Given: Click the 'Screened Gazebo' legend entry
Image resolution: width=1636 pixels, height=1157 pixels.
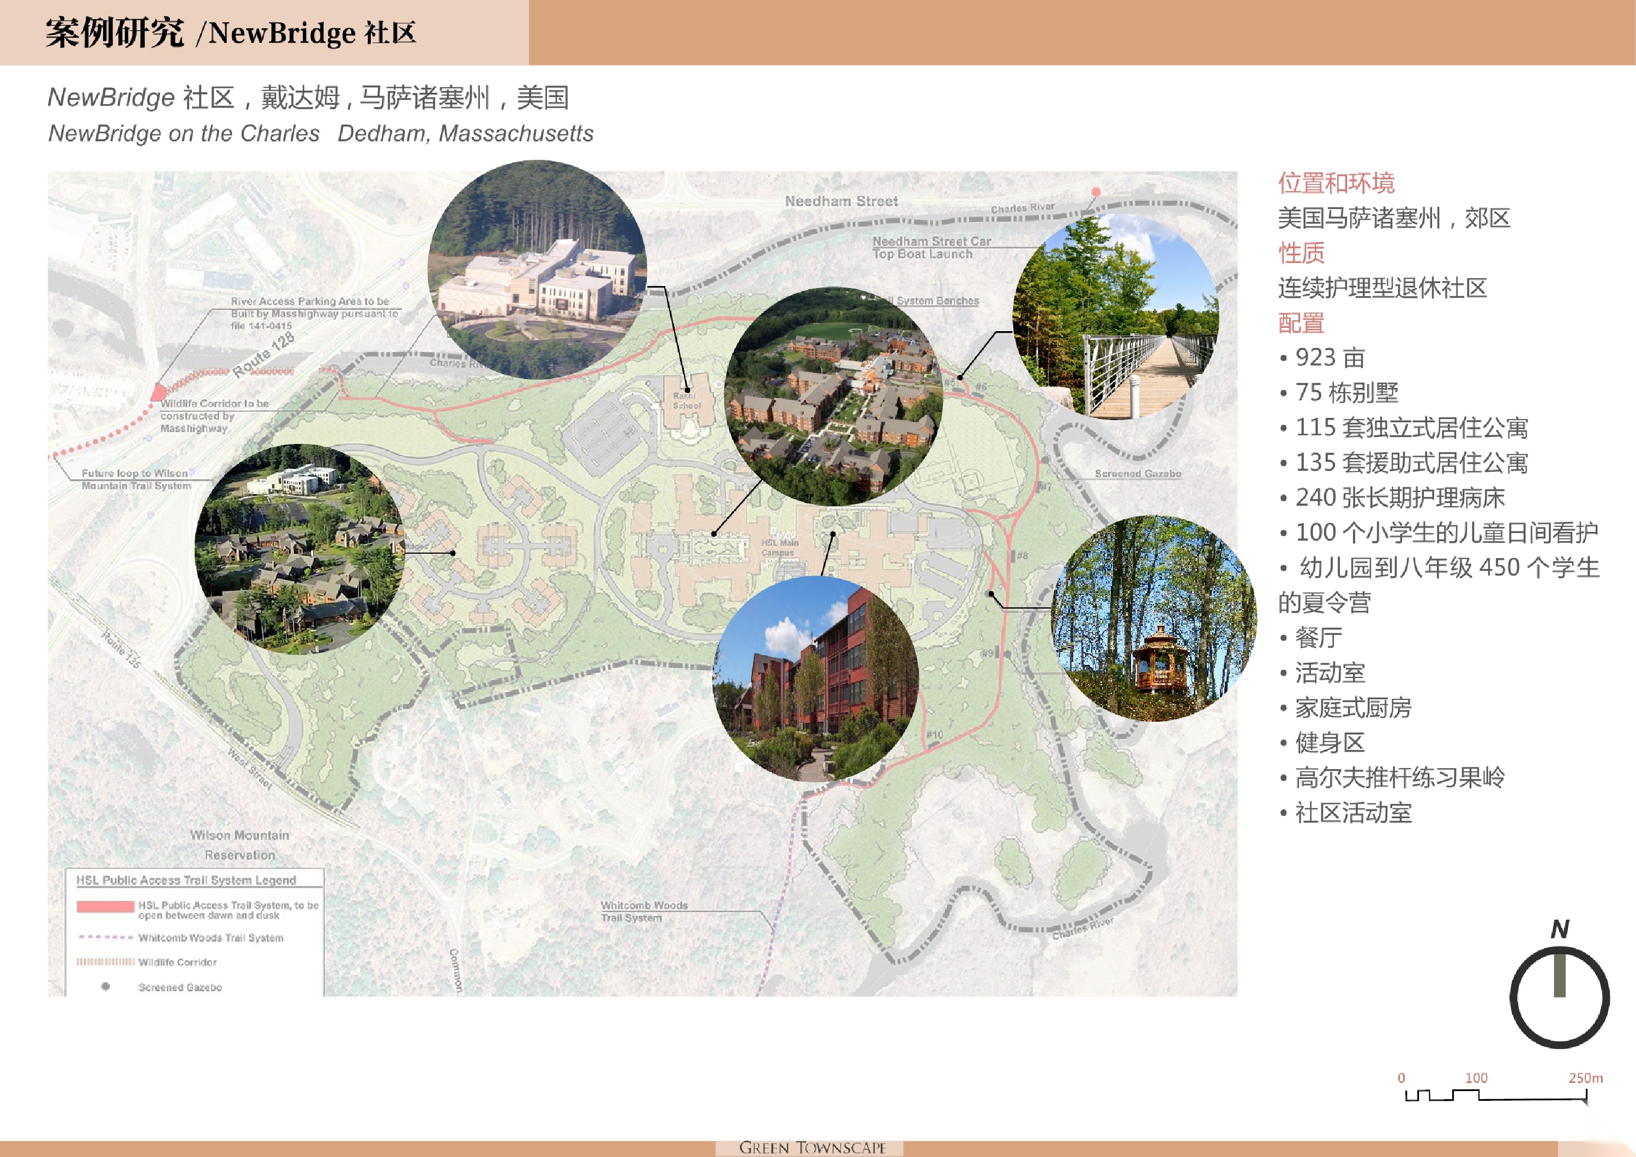Looking at the screenshot, I should pyautogui.click(x=162, y=987).
